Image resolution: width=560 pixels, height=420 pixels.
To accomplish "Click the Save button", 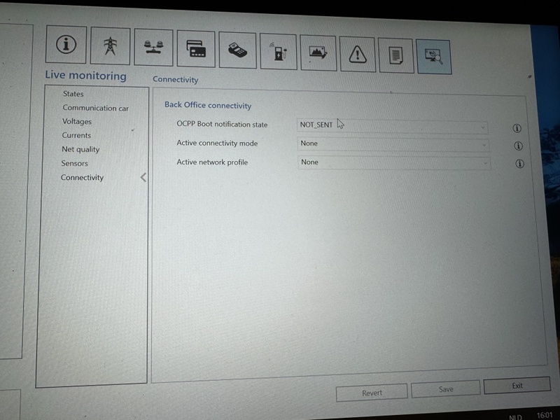I will [x=446, y=389].
